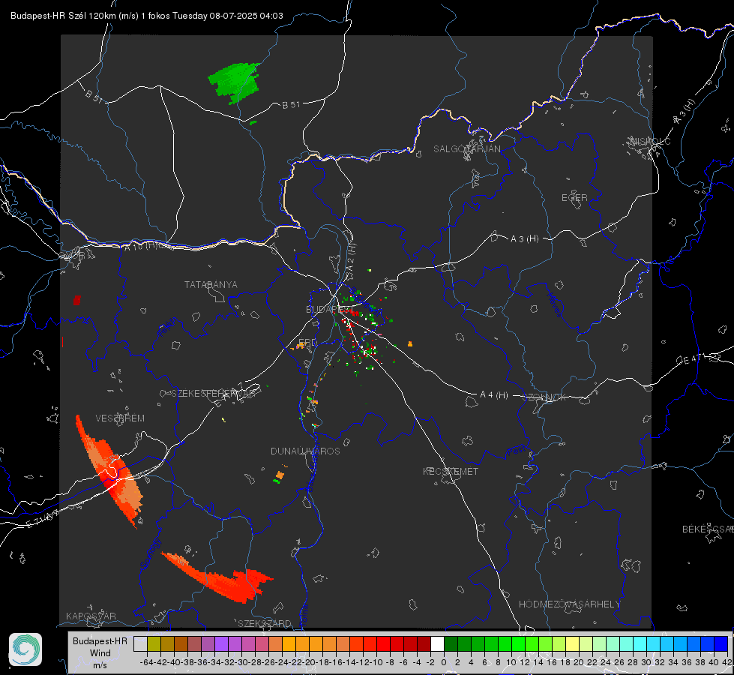This screenshot has height=675, width=734.
Task: Click the DUNAÚJVÁROS city label
Action: coord(305,451)
